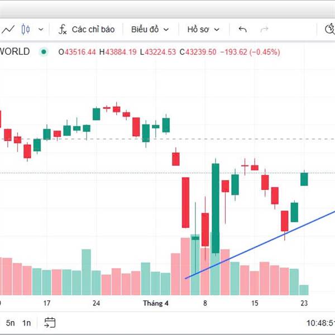Click the tall green candle near date 8

click(216, 207)
